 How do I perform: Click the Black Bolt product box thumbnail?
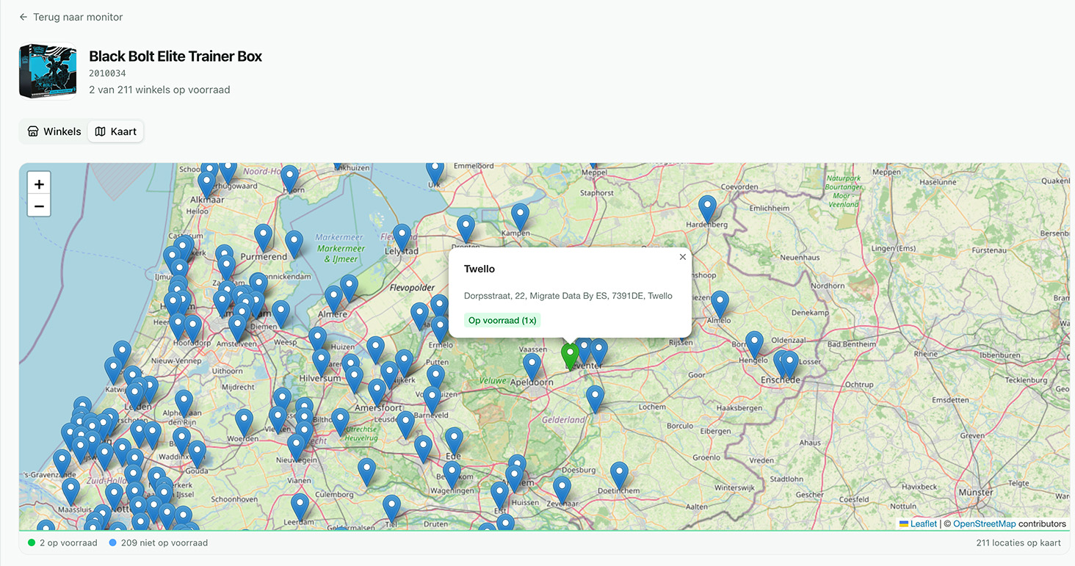(x=48, y=71)
